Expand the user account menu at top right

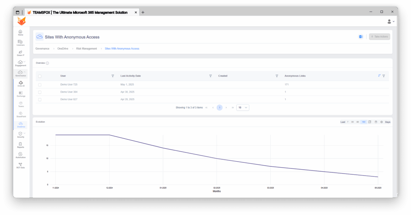391,21
